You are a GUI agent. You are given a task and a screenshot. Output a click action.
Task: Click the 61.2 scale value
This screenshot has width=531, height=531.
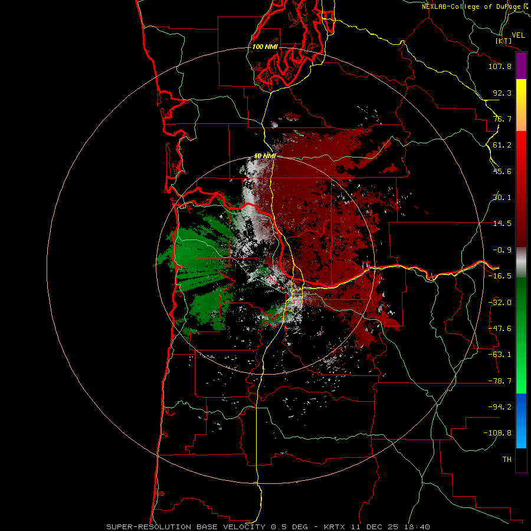tap(502, 145)
